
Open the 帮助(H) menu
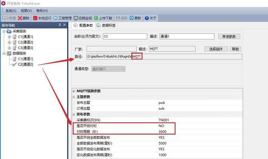(x=42, y=11)
